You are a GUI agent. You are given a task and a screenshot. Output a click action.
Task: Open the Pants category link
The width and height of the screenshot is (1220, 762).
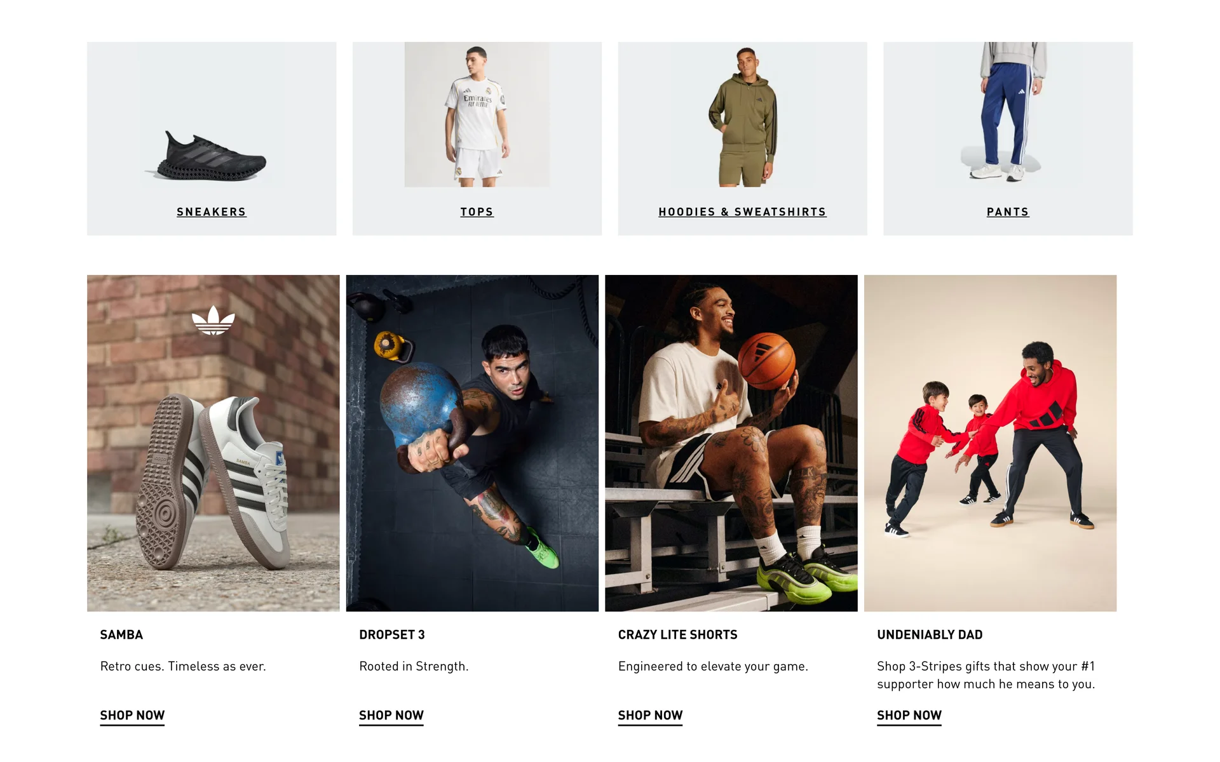1008,212
